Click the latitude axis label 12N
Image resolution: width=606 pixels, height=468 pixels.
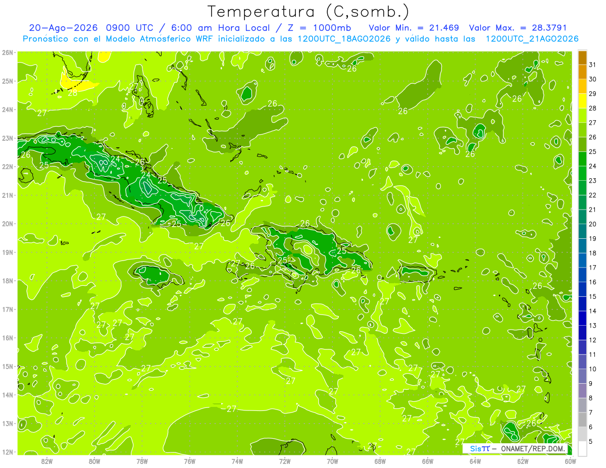tap(8, 452)
